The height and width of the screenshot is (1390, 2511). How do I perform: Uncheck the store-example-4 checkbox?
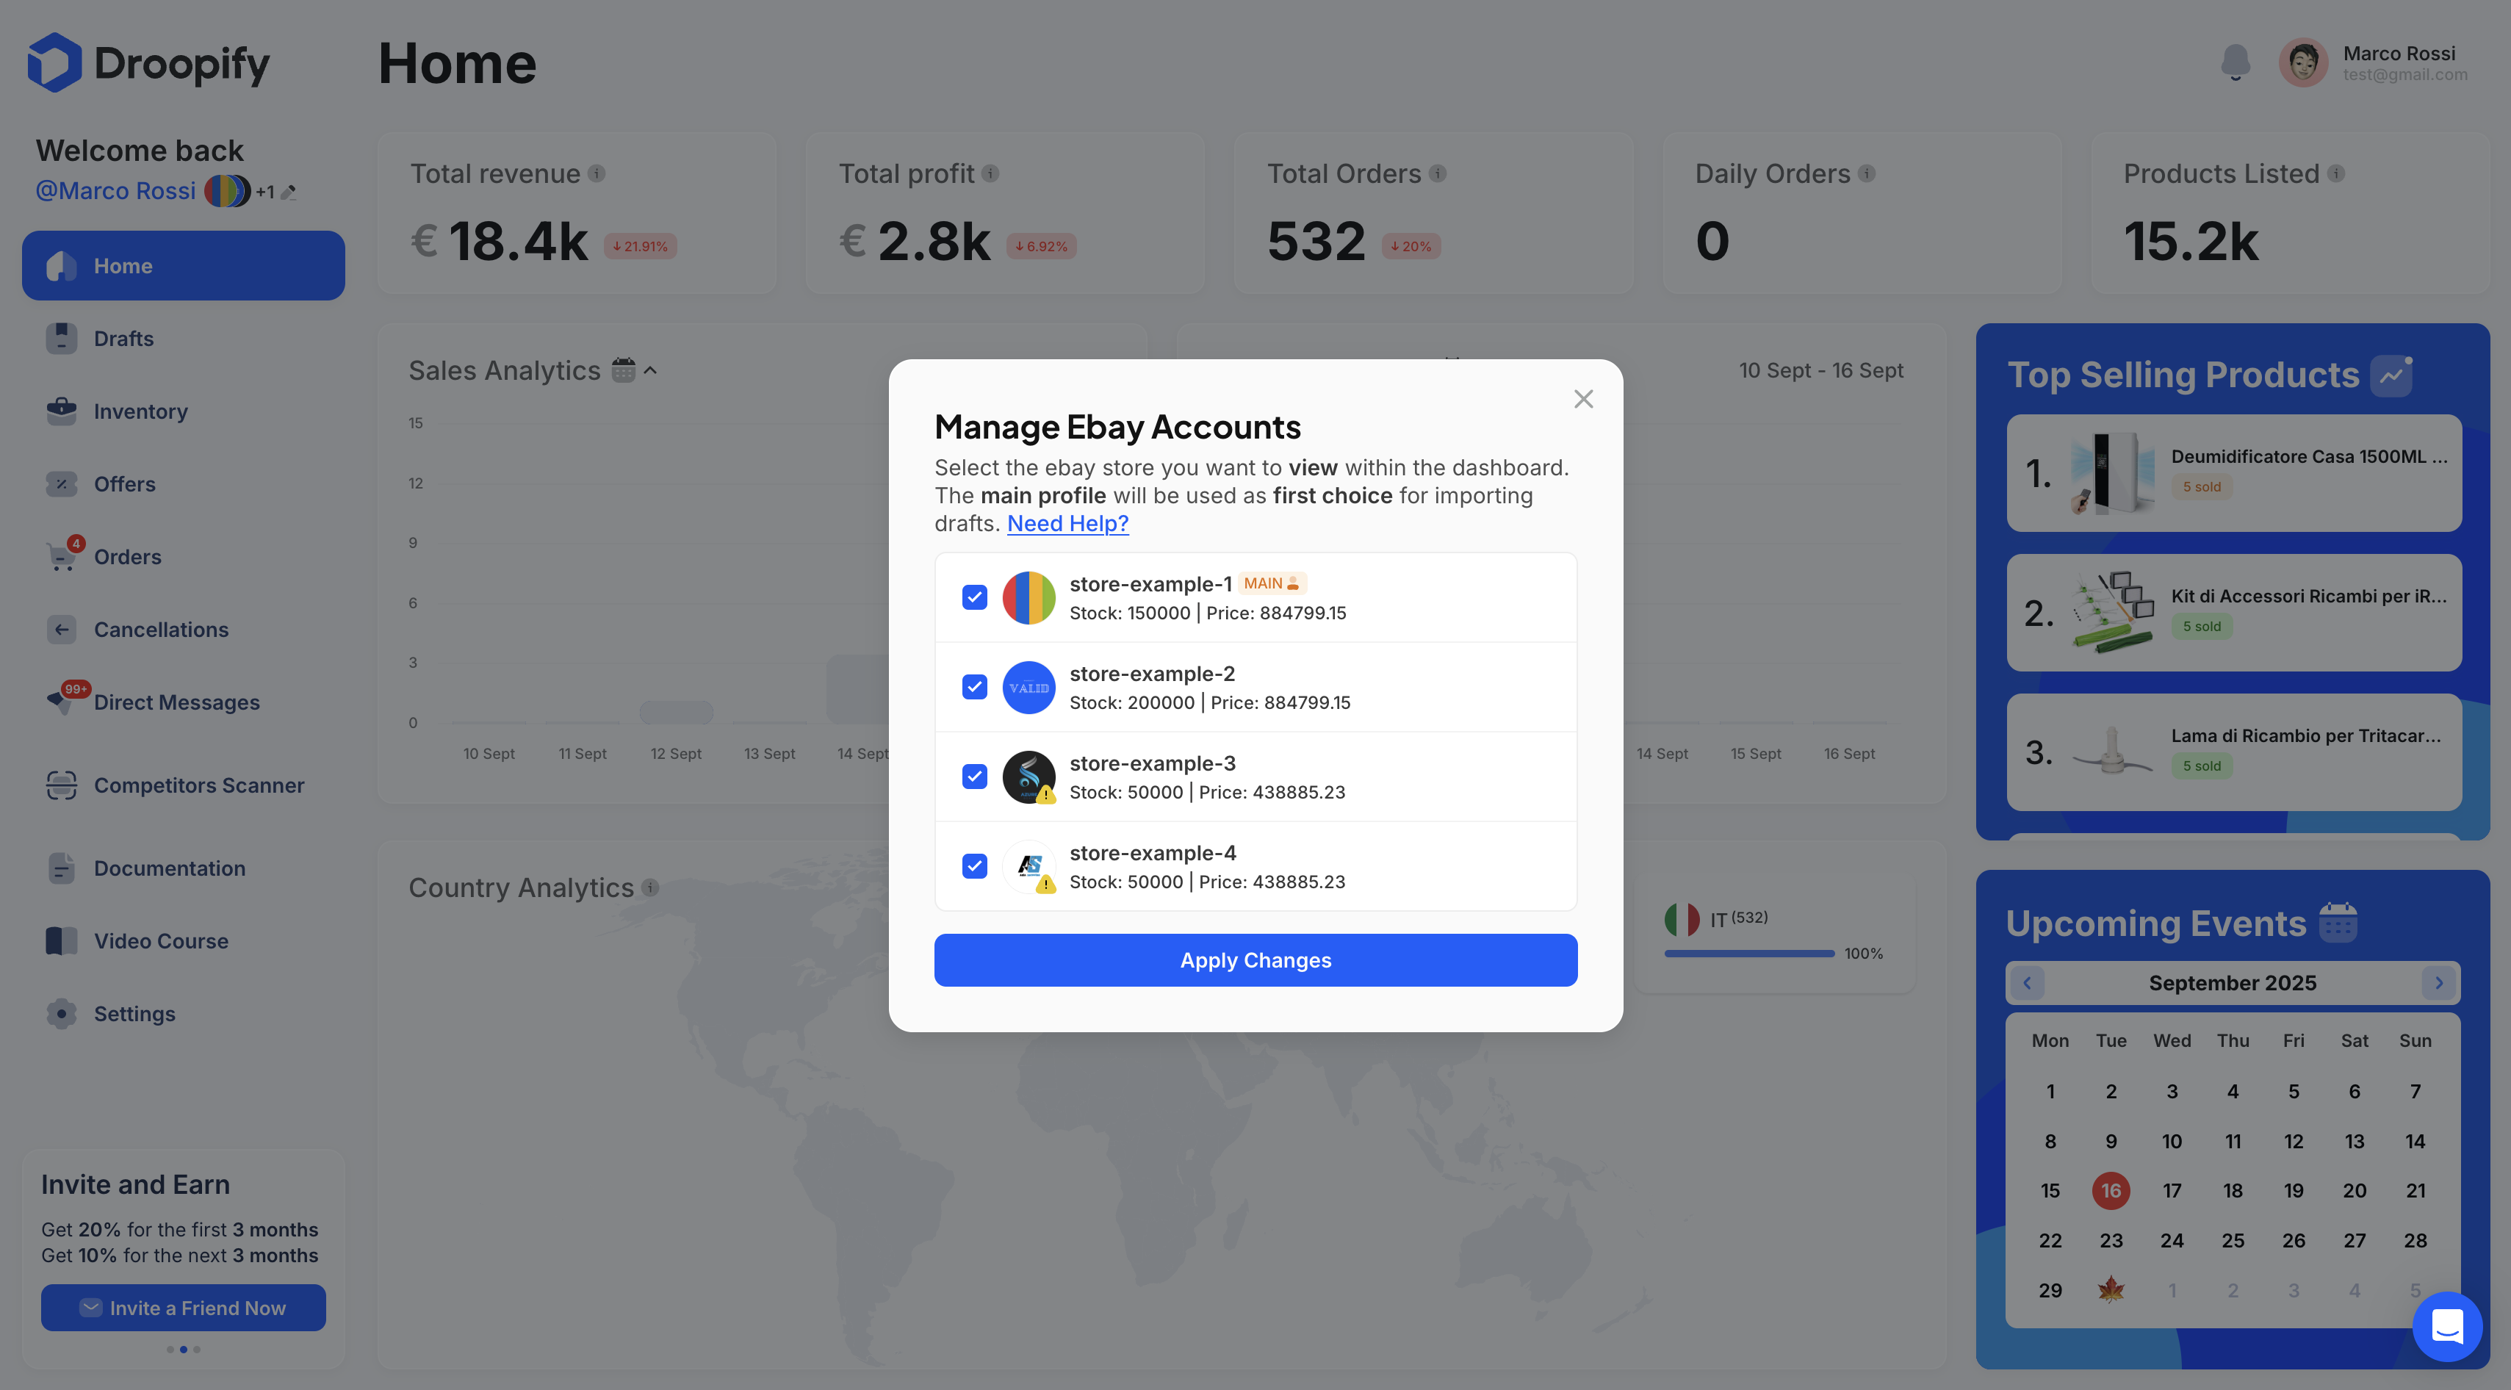click(x=975, y=867)
